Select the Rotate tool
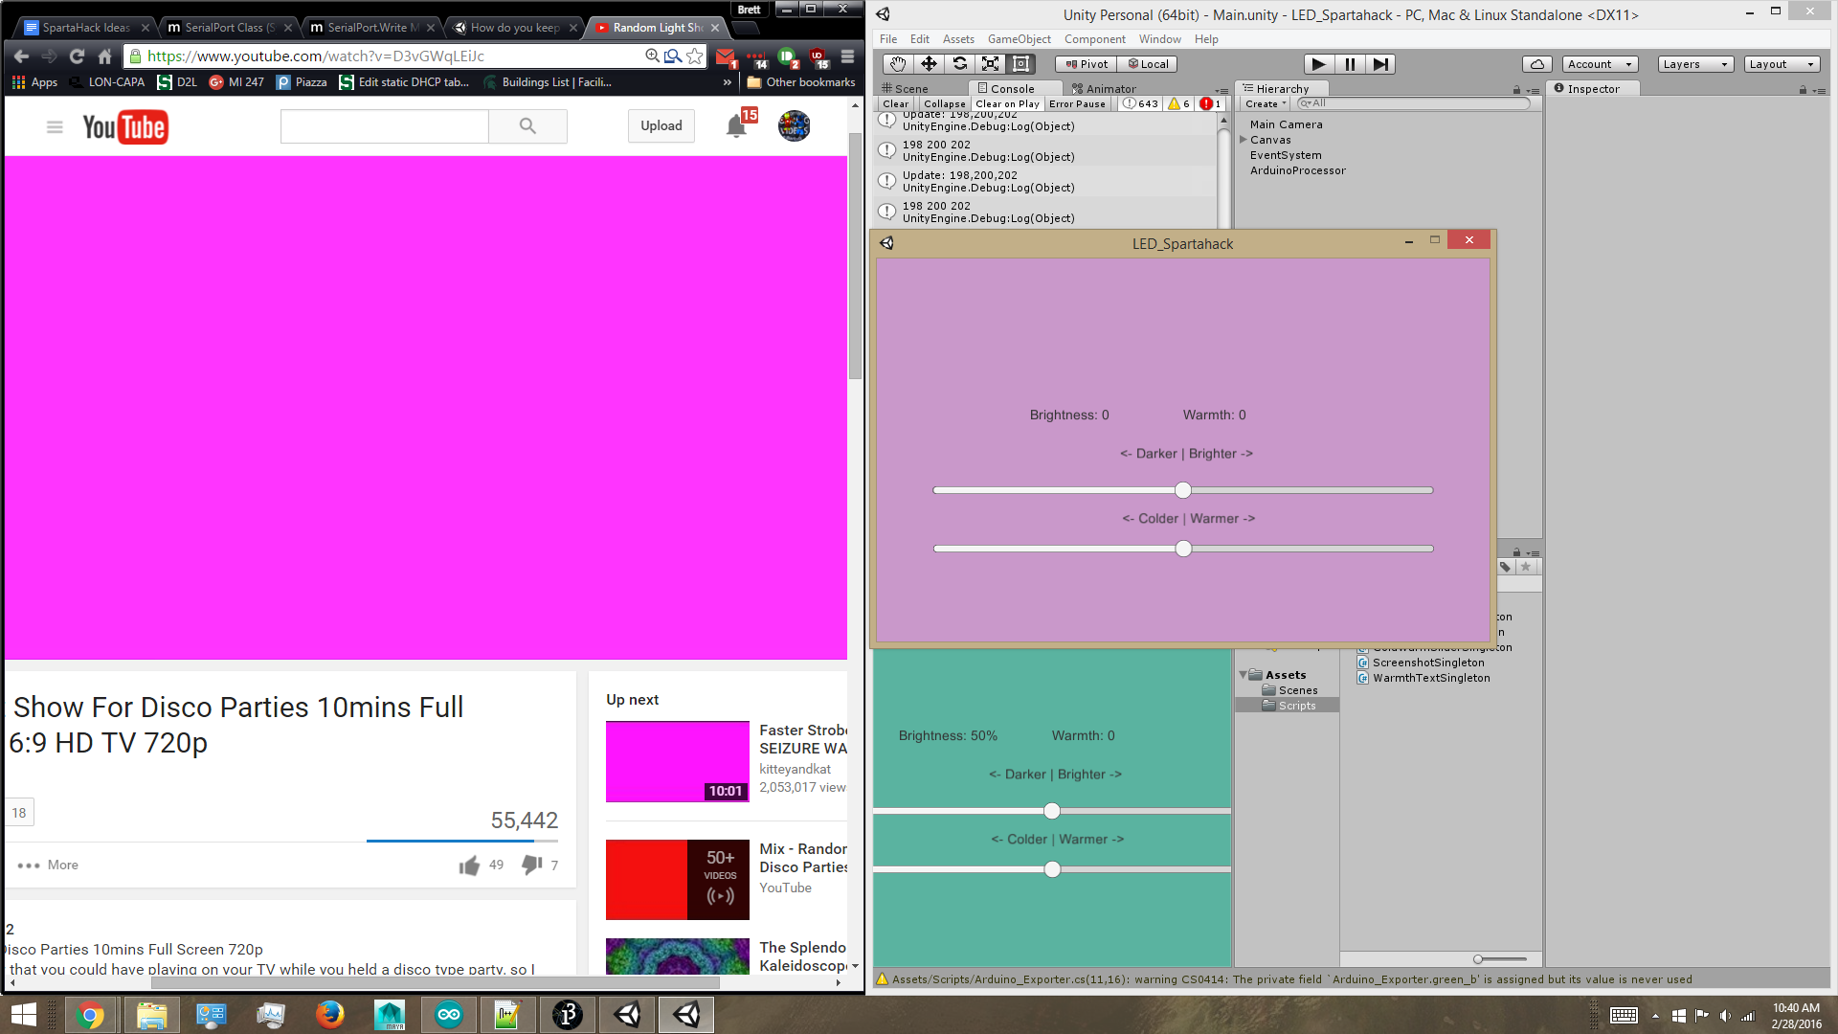The image size is (1838, 1034). [x=959, y=64]
